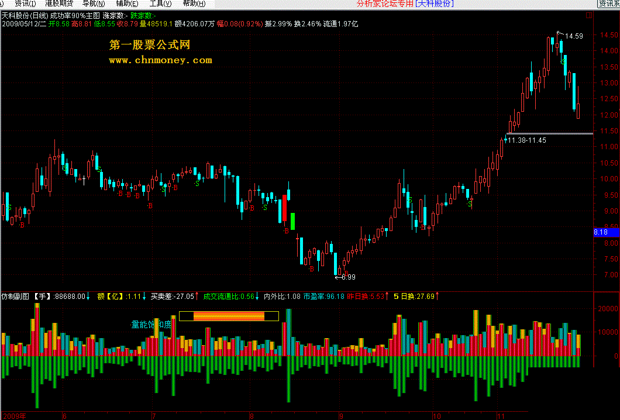Open the 资讯(I) menu
Screen dimensions: 620x420
pos(25,4)
